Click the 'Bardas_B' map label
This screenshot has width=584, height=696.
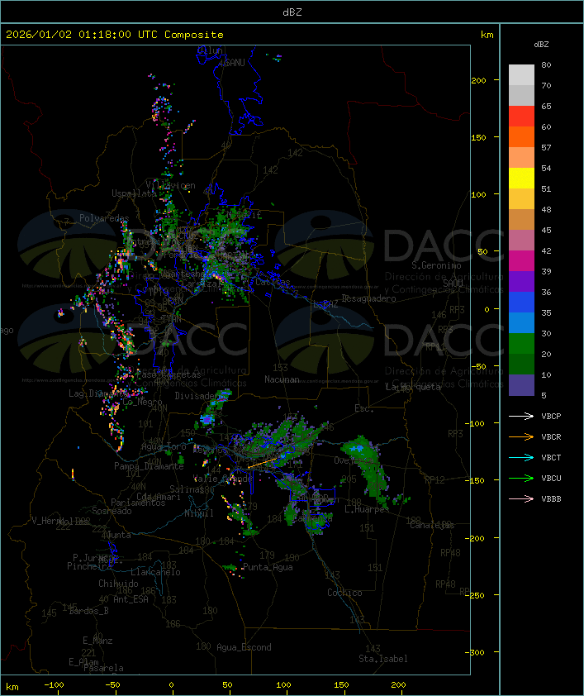pos(88,611)
